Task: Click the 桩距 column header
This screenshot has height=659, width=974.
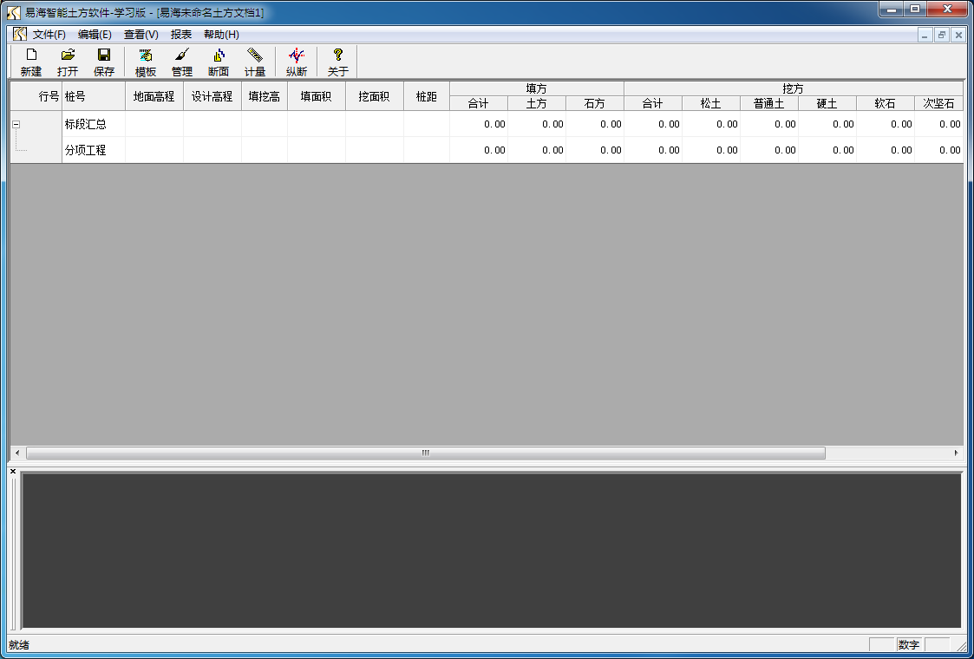Action: (x=426, y=96)
